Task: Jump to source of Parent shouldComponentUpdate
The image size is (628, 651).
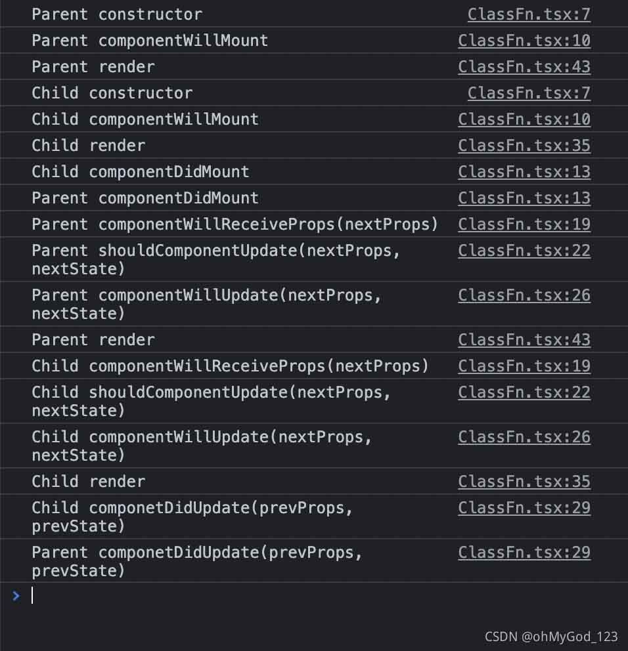Action: [524, 251]
